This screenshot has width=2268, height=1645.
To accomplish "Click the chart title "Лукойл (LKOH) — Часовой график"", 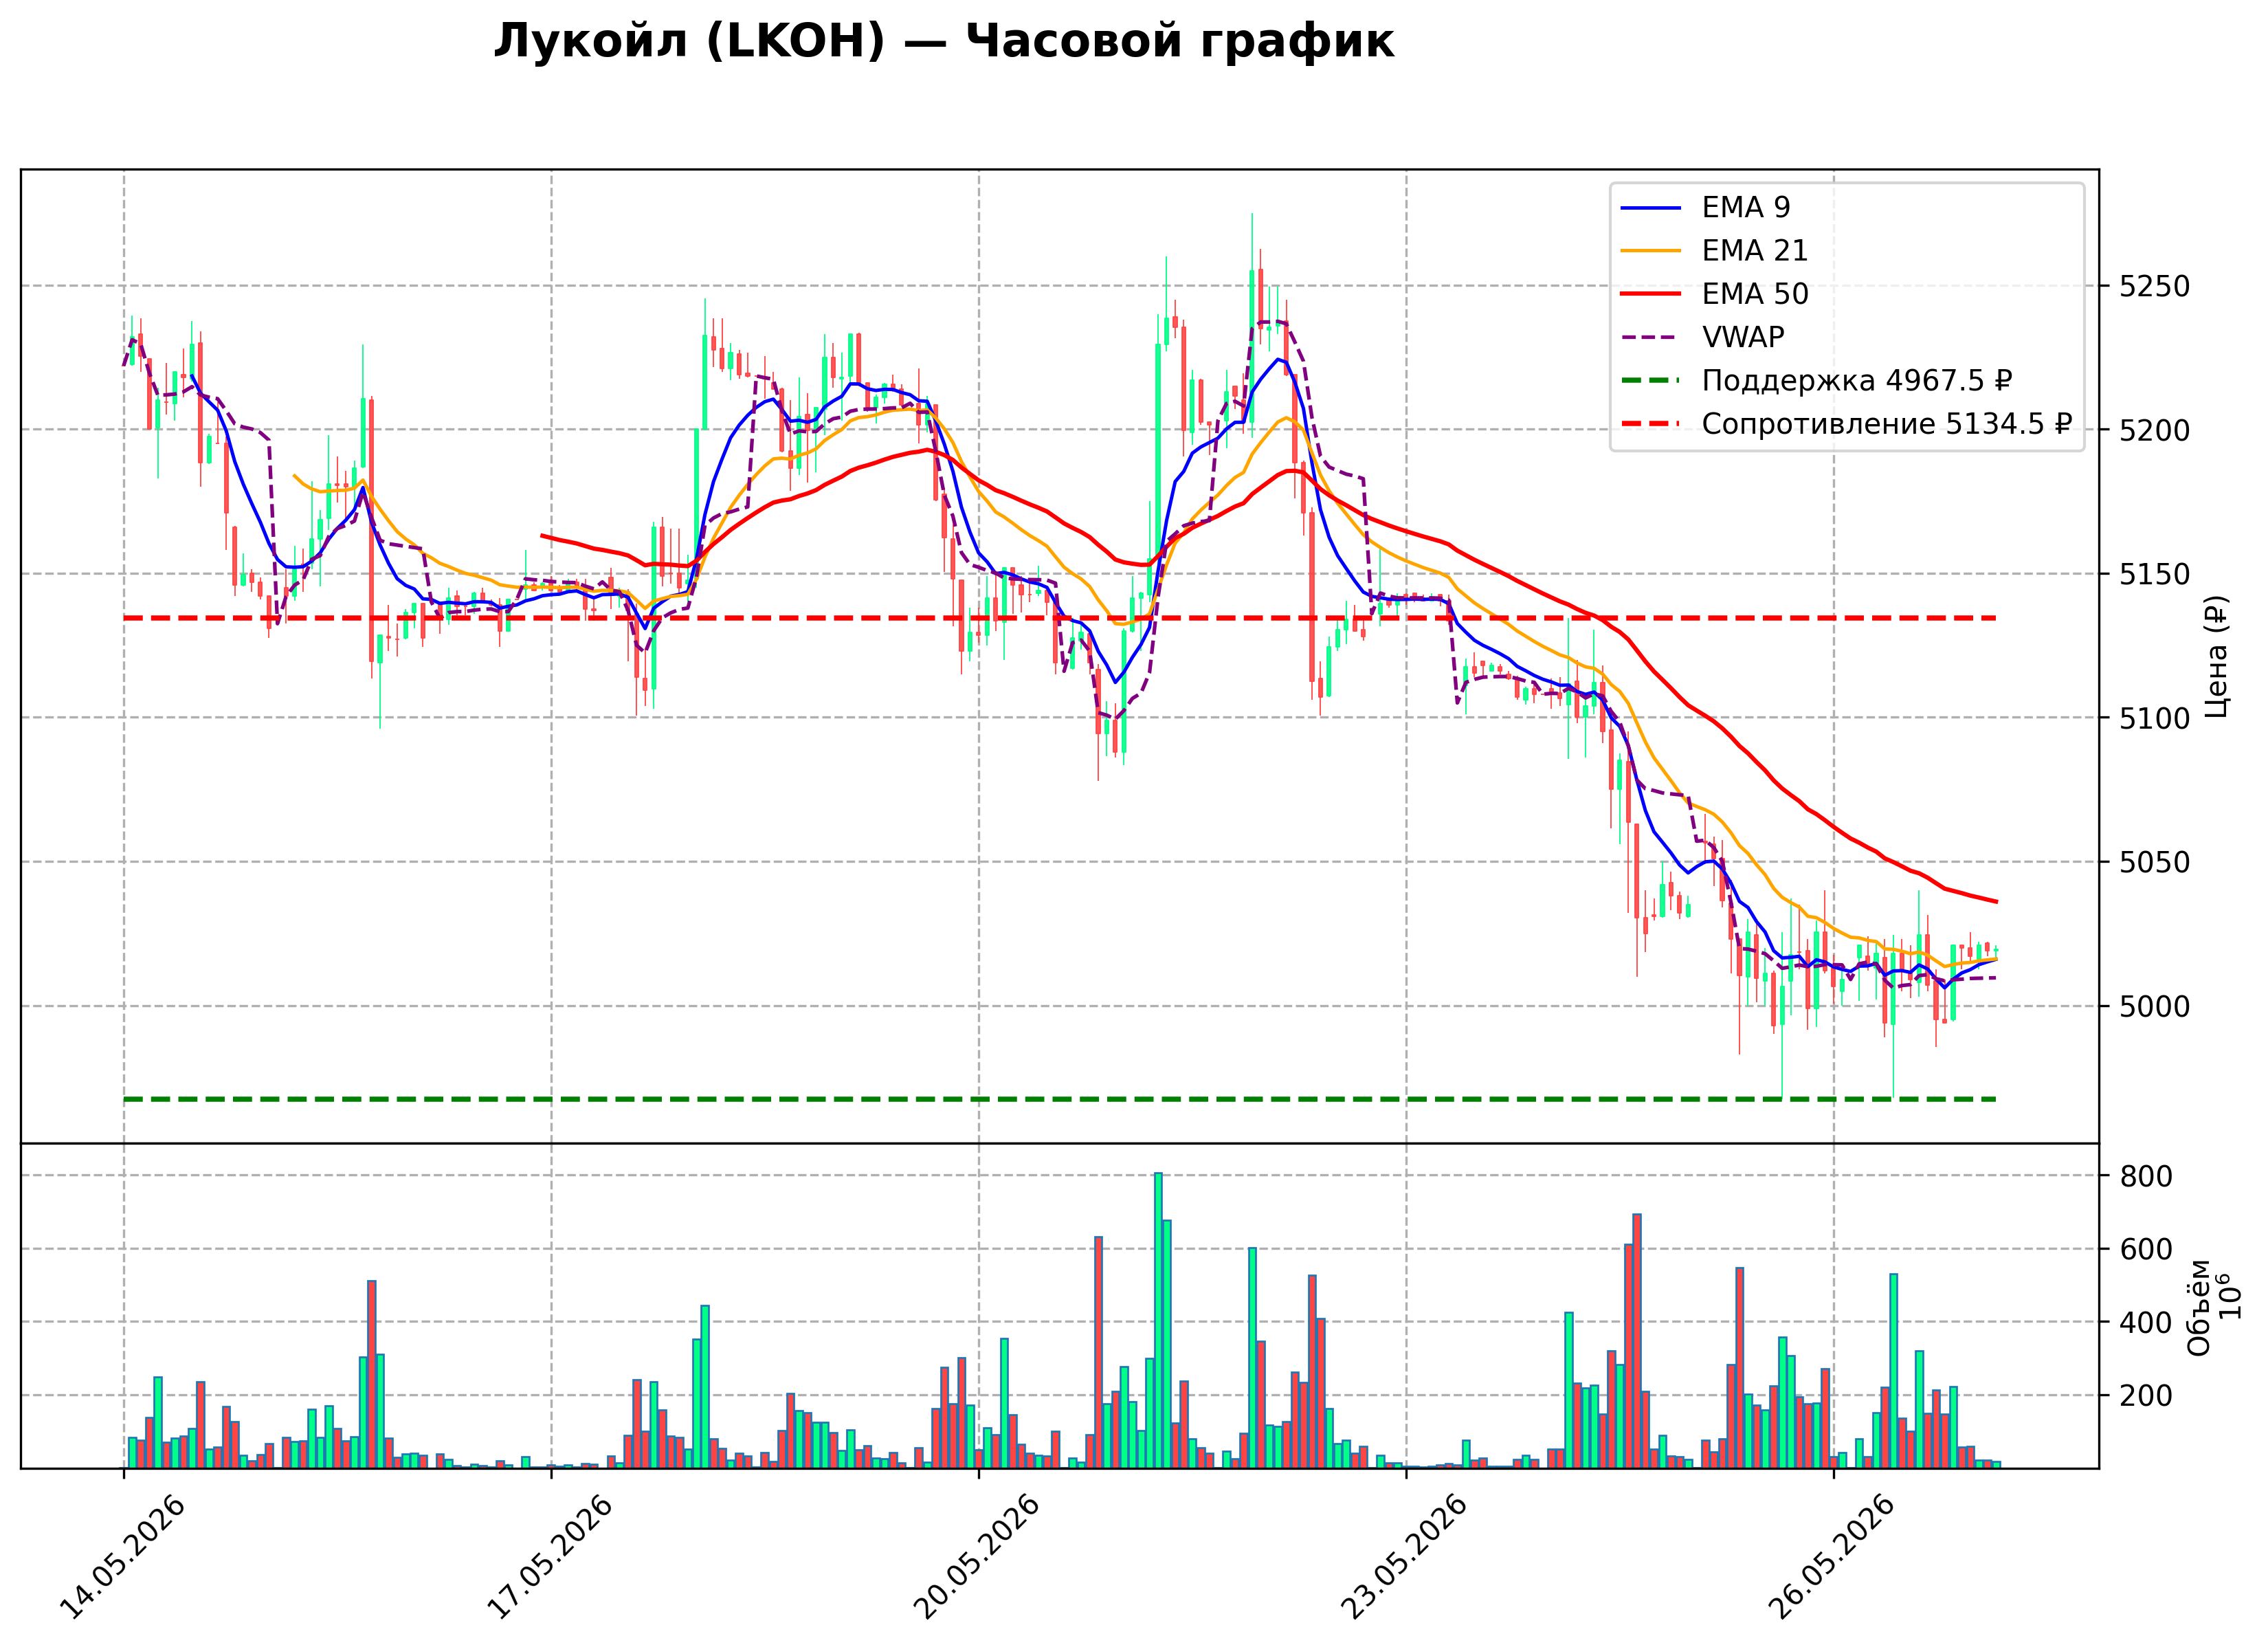I will (x=943, y=42).
